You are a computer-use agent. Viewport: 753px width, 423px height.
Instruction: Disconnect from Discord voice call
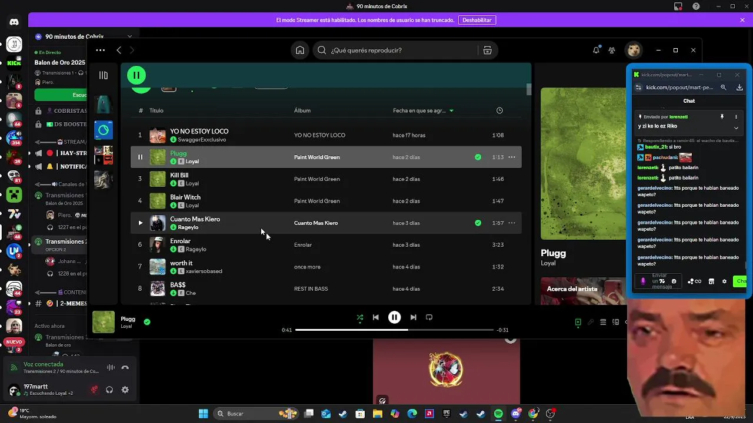coord(125,368)
